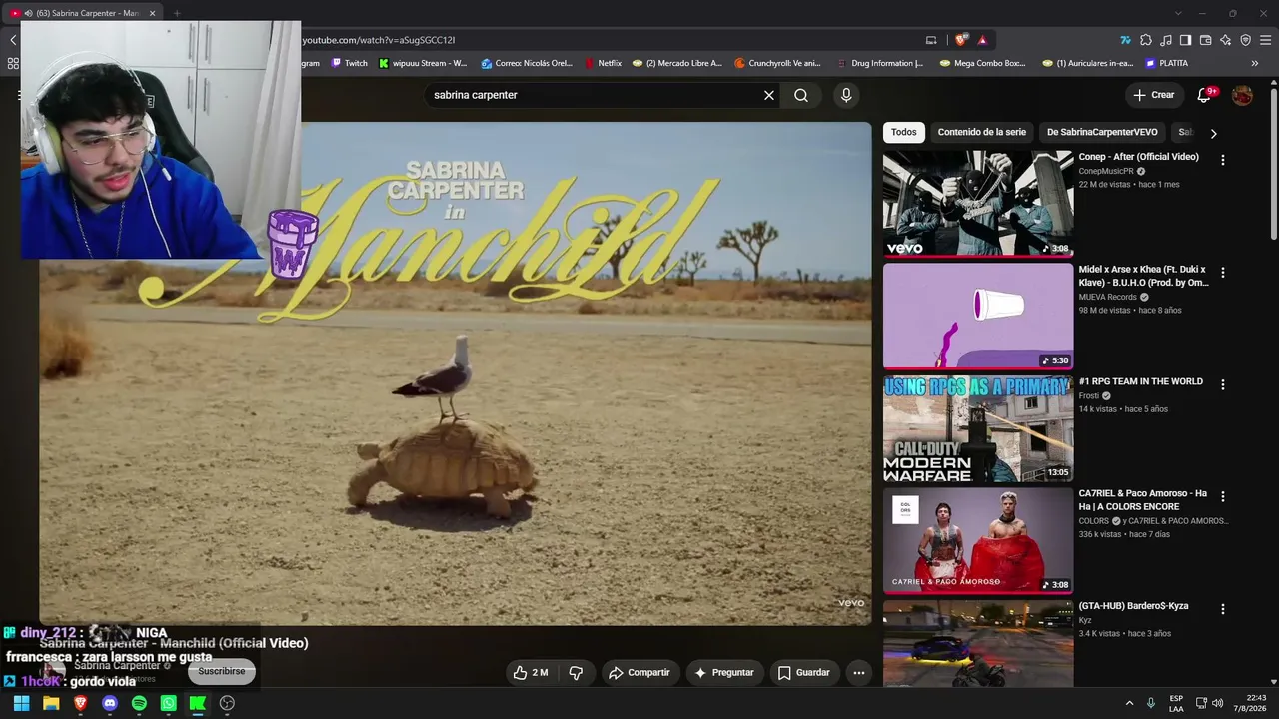The width and height of the screenshot is (1279, 719).
Task: Open the ESP LAA language switcher
Action: point(1176,703)
